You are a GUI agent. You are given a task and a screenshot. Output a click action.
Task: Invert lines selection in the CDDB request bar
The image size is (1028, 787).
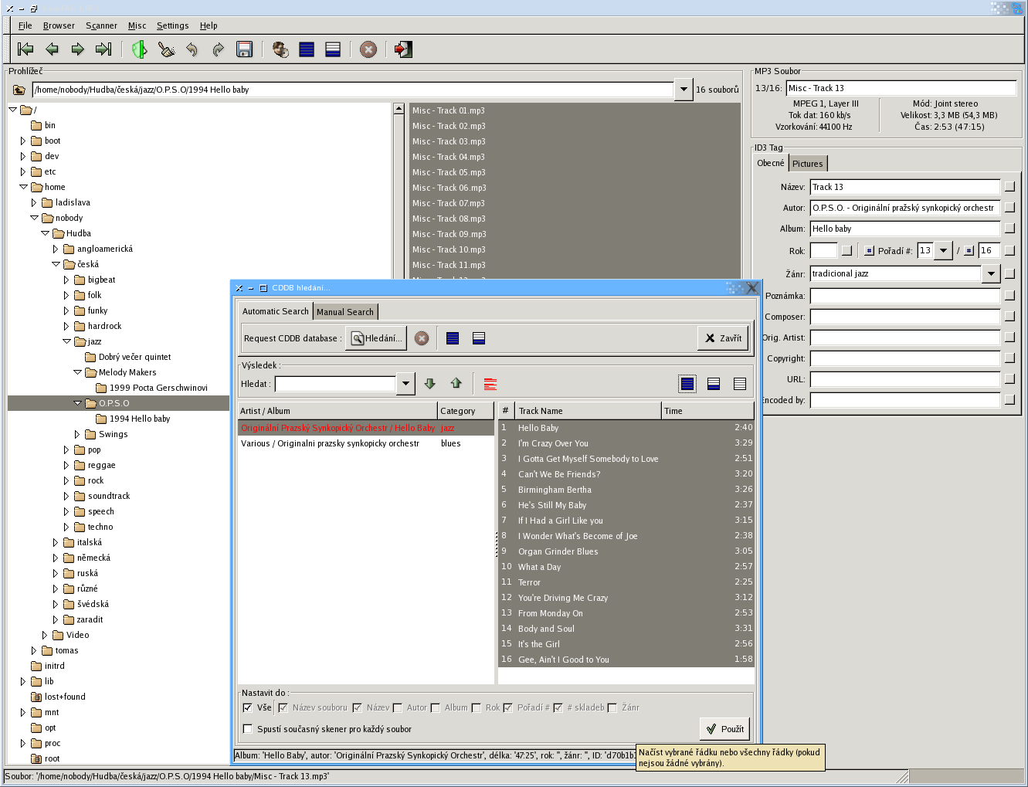[x=479, y=338]
